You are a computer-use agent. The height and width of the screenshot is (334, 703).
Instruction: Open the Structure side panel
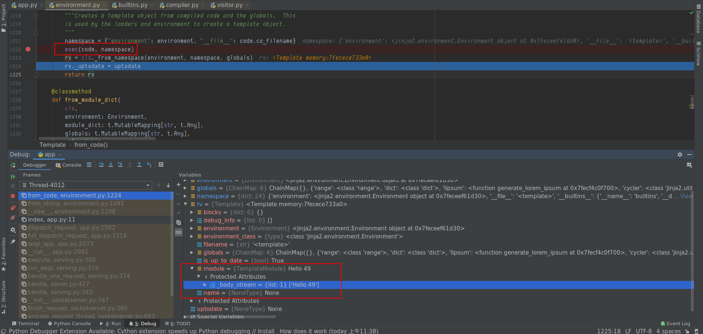[4, 297]
